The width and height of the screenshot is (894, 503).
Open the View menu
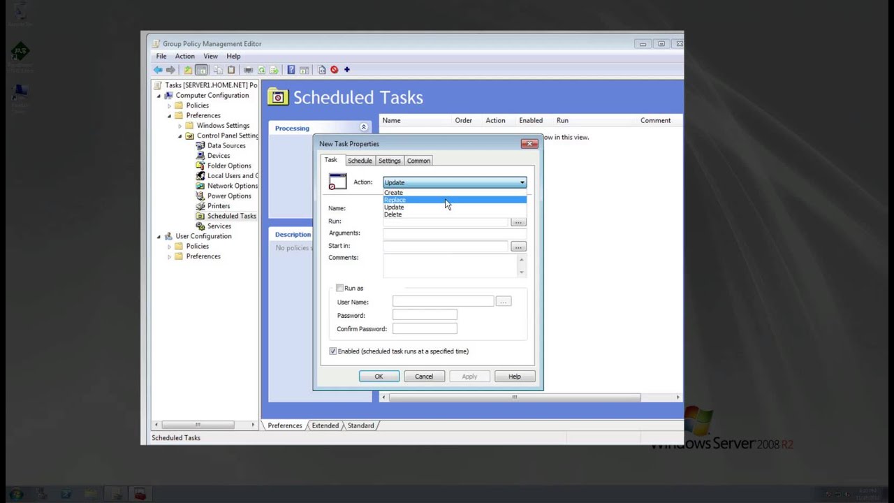click(210, 56)
